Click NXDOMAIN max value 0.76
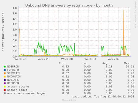Screen dimensions: 138x103 (x=131, y=77)
